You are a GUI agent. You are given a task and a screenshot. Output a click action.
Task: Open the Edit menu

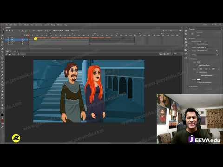[11, 25]
